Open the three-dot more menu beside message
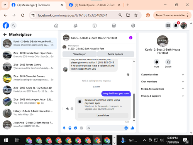This screenshot has width=193, height=145. [x=63, y=109]
